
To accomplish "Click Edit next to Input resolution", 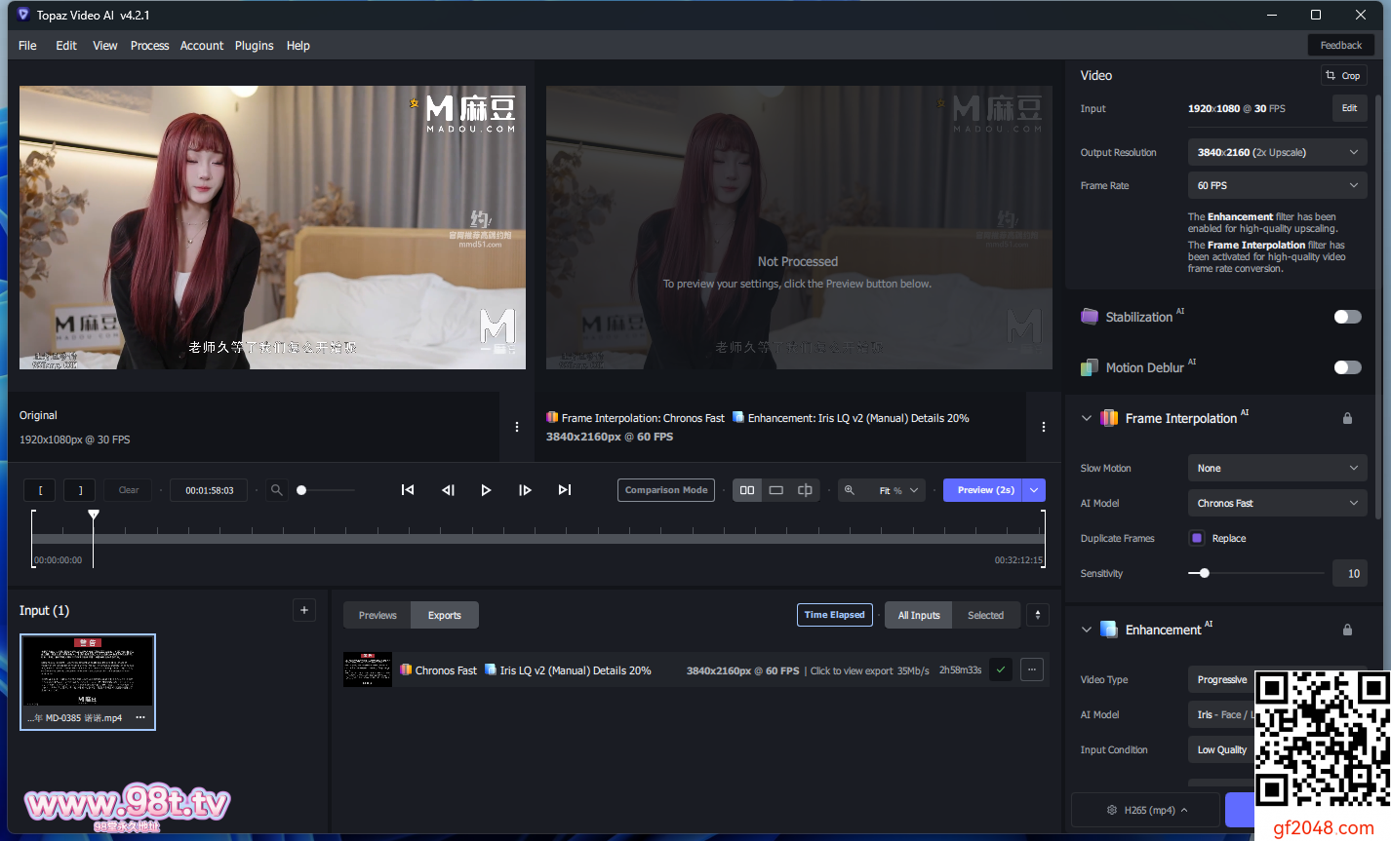I will tap(1350, 108).
